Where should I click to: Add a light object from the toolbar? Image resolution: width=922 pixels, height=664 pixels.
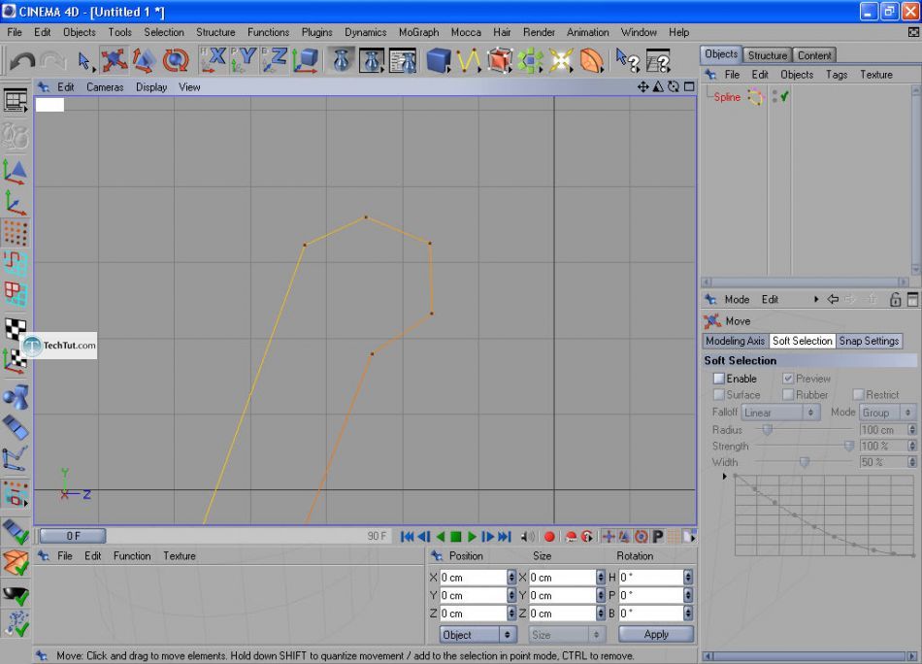(561, 60)
